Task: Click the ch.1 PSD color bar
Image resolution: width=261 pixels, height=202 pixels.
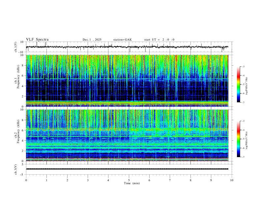Action: tap(239, 84)
